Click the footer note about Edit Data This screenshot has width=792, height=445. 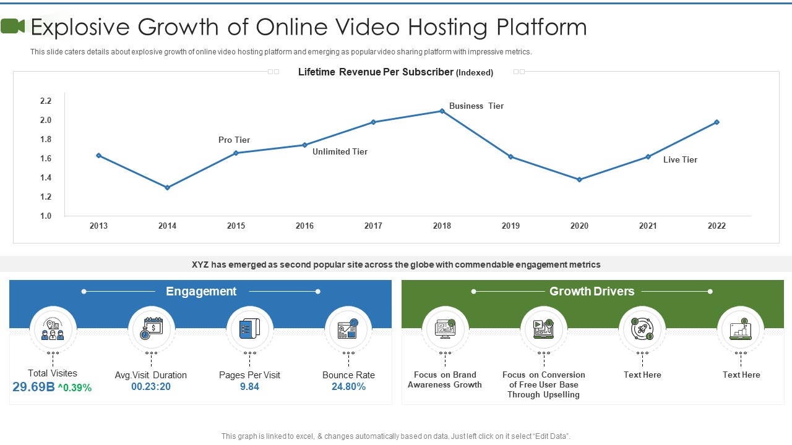[x=396, y=436]
